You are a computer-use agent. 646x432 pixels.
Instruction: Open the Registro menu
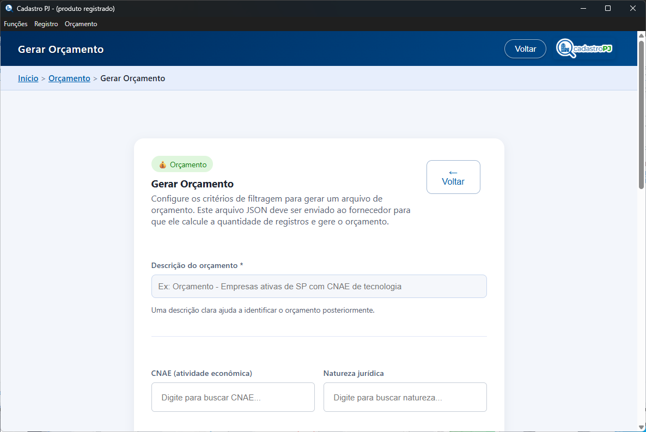click(x=46, y=24)
